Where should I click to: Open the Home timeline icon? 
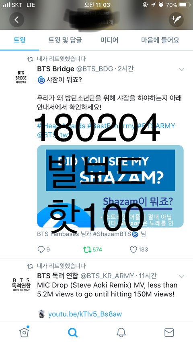[24, 332]
